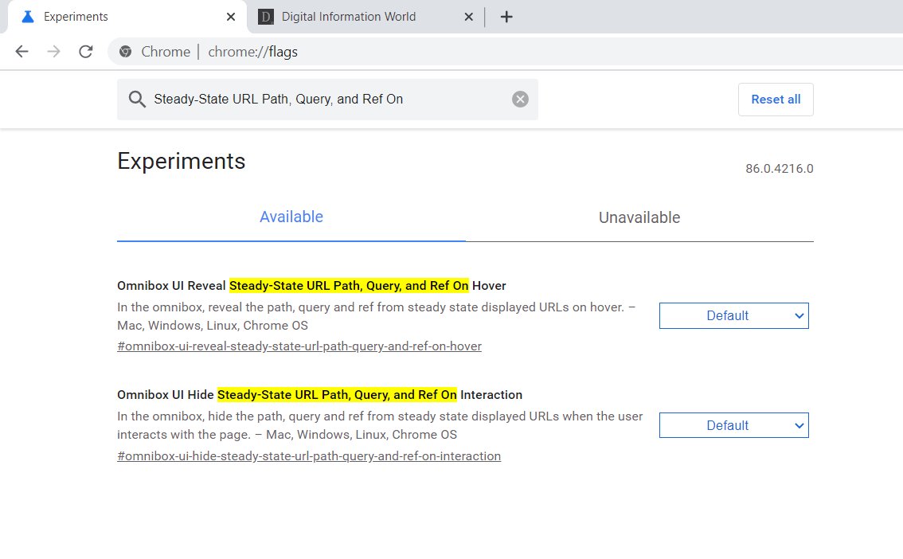The height and width of the screenshot is (559, 903).
Task: Open the dropdown for Omnibox UI Hide flag
Action: pyautogui.click(x=733, y=424)
